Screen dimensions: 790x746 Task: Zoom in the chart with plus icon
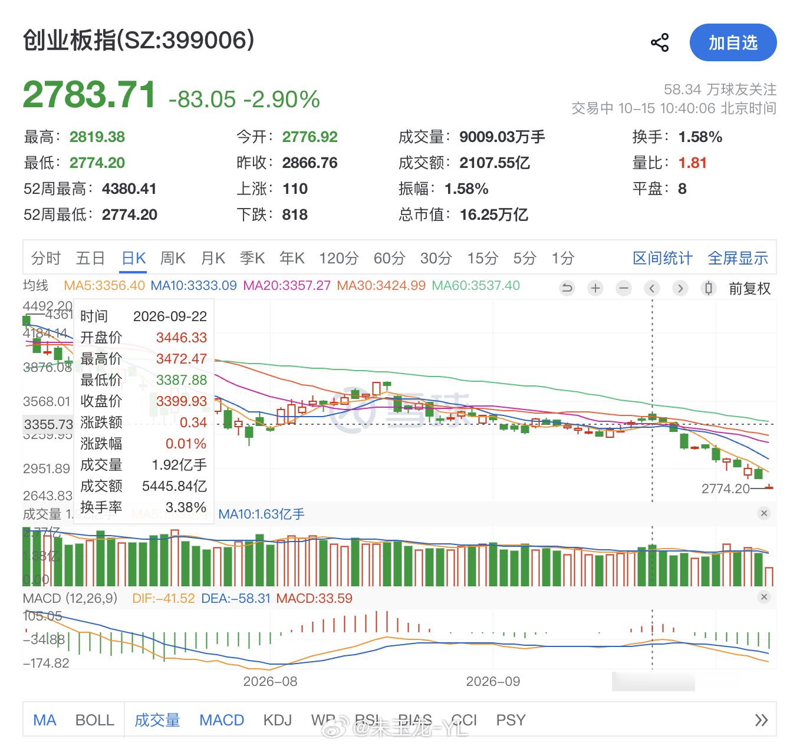pyautogui.click(x=595, y=288)
